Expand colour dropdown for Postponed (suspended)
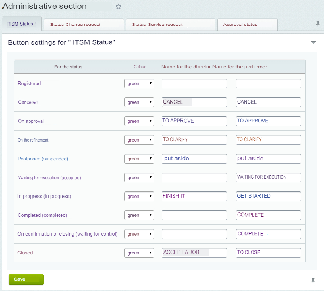The height and width of the screenshot is (291, 324). [139, 159]
